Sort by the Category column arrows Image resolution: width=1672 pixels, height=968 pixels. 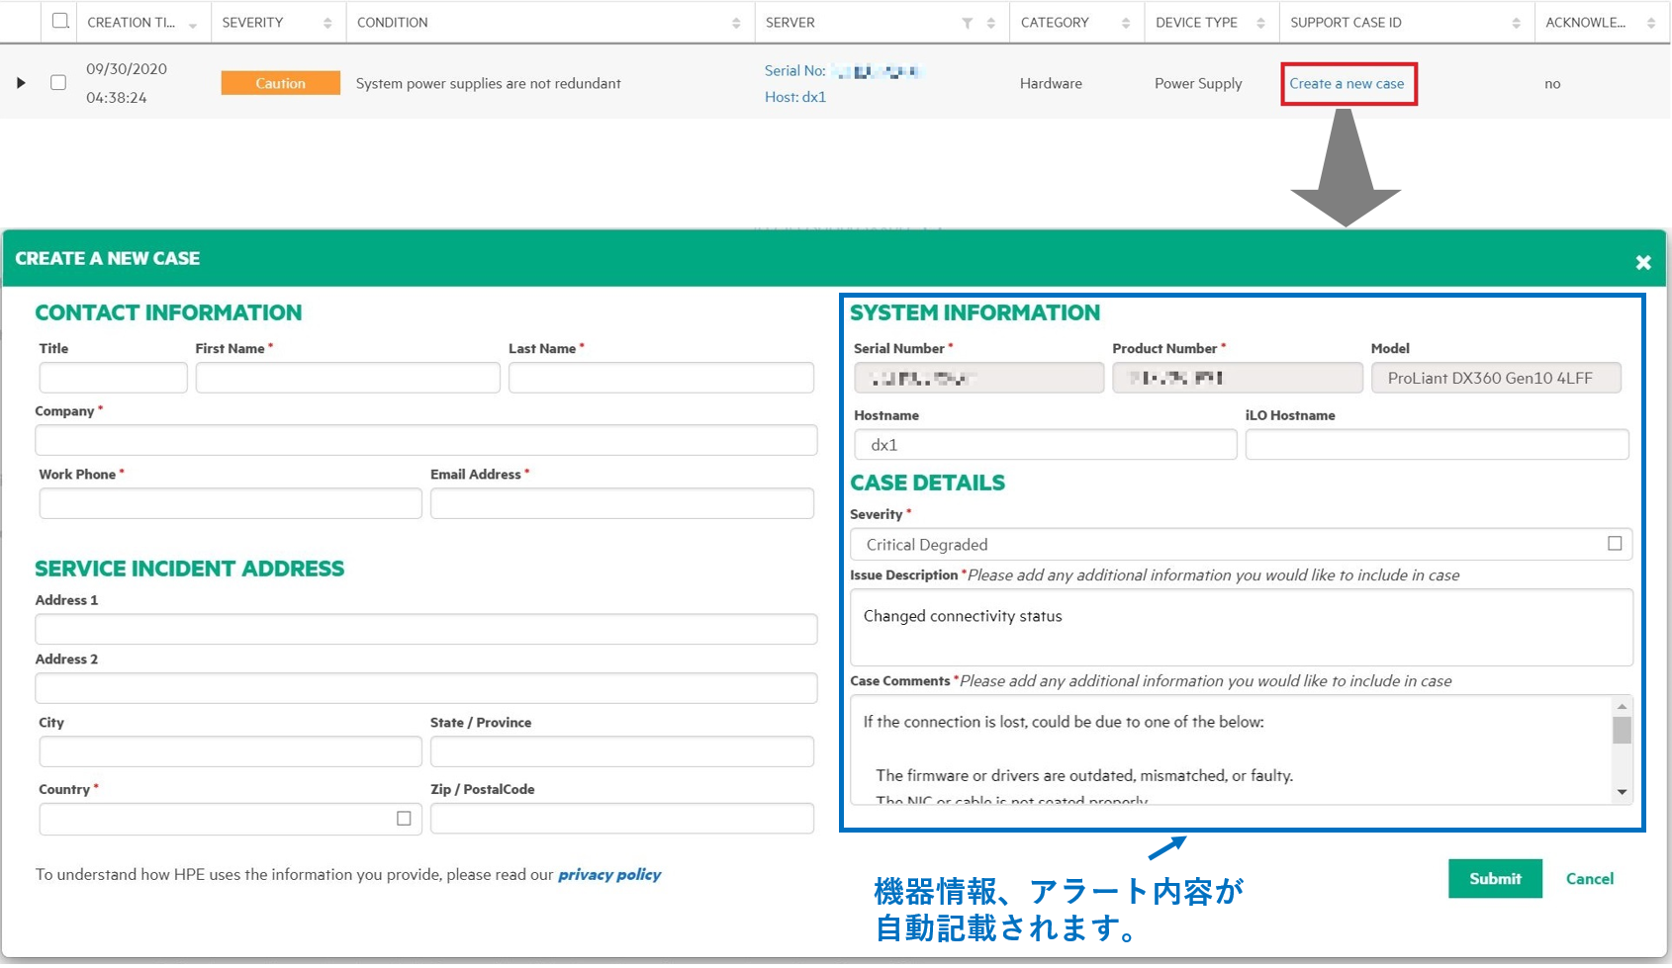[x=1126, y=23]
